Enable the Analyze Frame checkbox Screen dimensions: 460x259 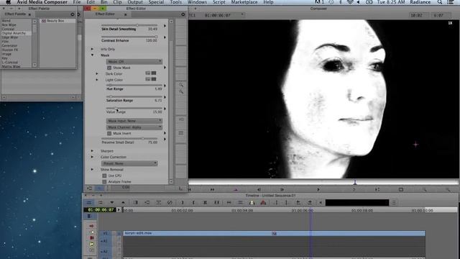click(x=104, y=182)
